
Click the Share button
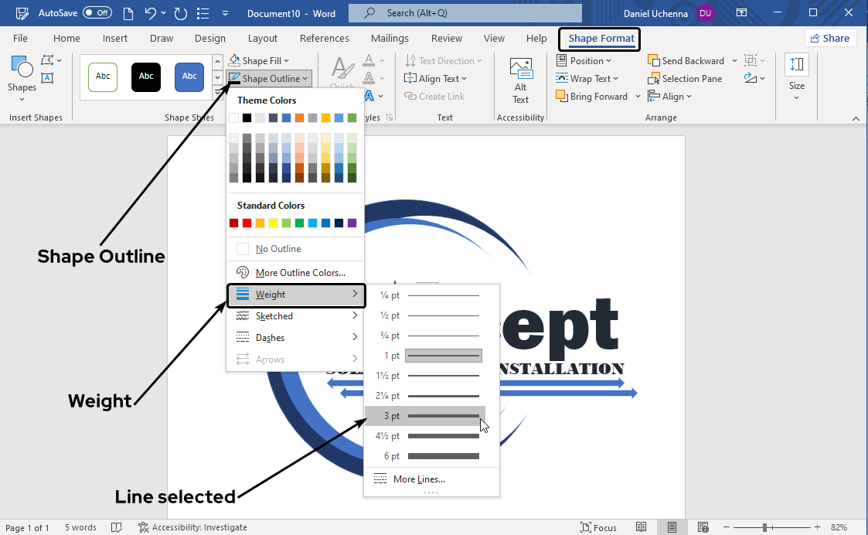tap(830, 39)
